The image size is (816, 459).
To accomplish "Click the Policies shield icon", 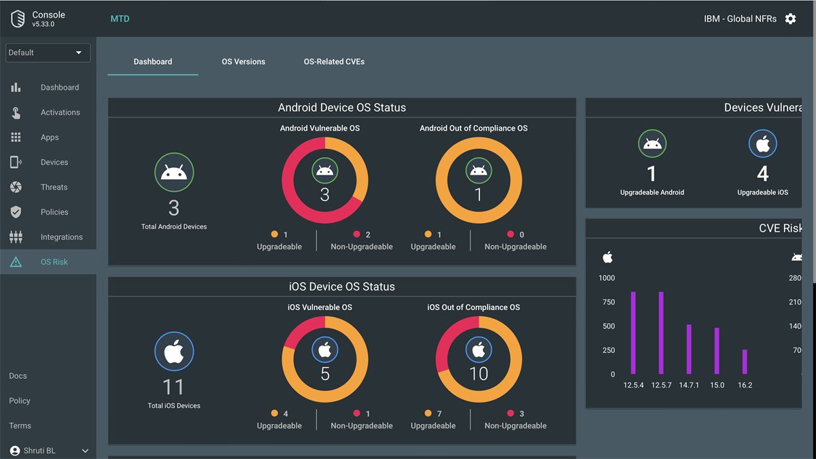I will click(16, 212).
